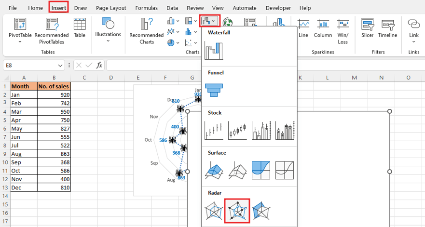This screenshot has height=227, width=425.
Task: Choose the Waterfall chart type
Action: [x=214, y=51]
